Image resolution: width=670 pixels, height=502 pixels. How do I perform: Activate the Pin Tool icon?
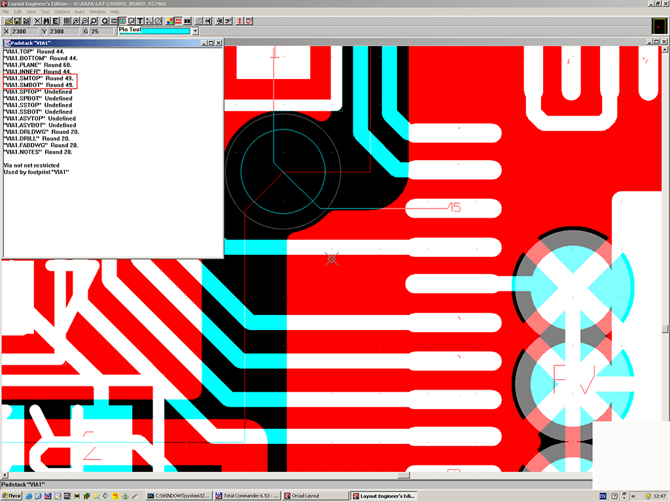pos(122,21)
